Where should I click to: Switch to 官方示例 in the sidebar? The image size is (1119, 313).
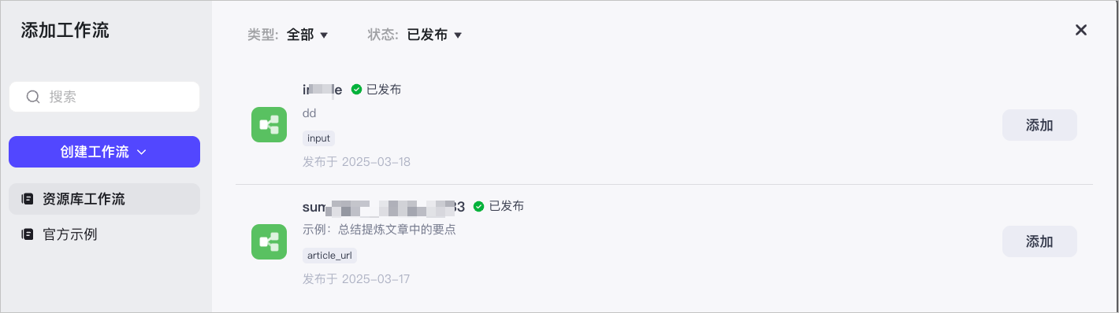104,234
